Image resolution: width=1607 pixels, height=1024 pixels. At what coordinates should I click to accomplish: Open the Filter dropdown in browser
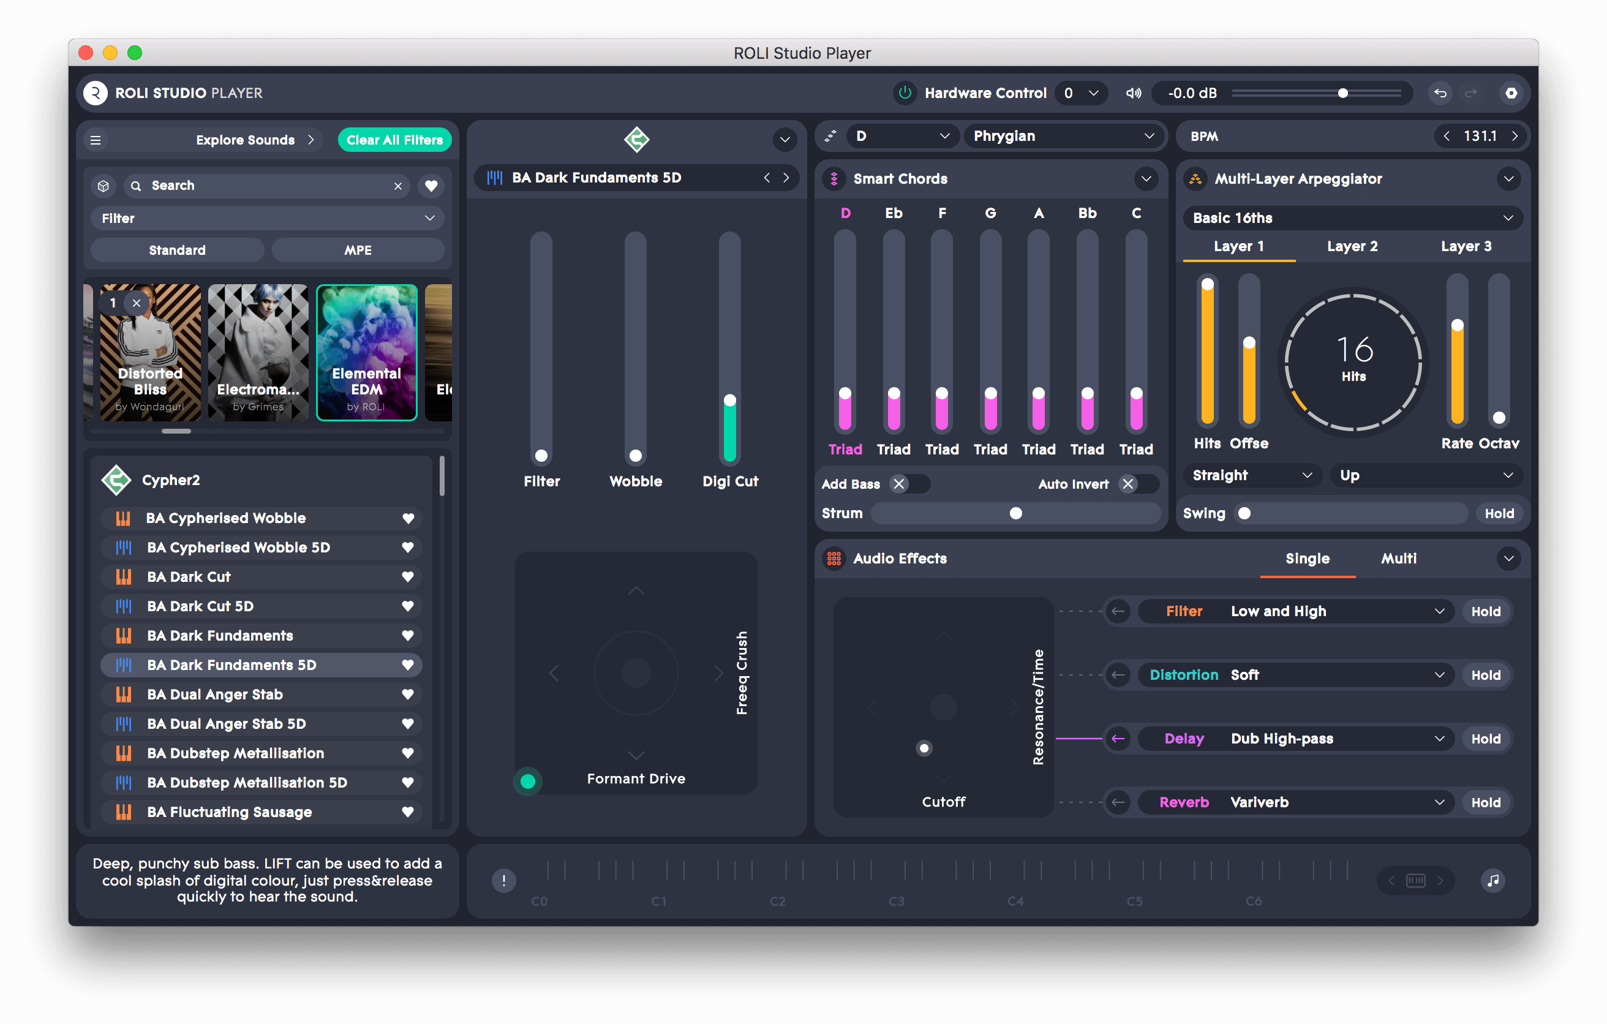pos(268,218)
